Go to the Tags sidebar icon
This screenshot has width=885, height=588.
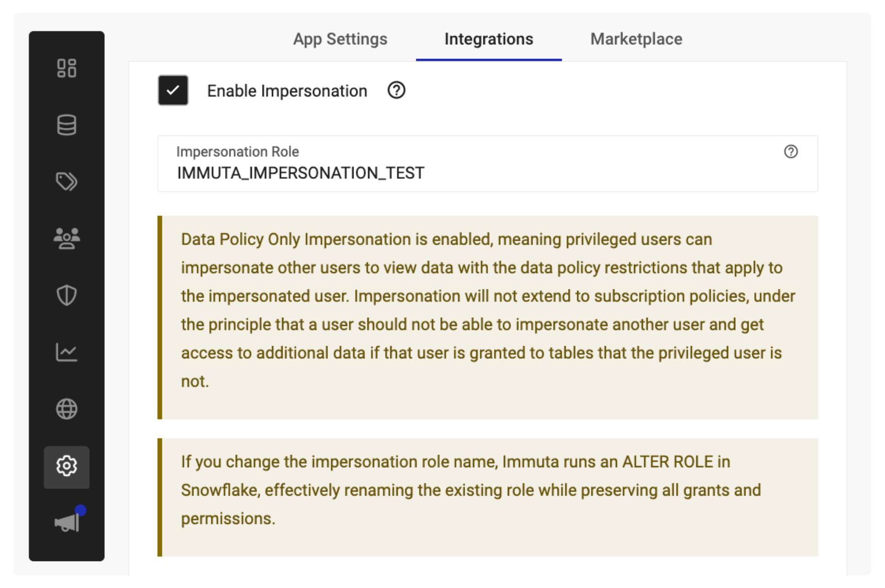(x=66, y=182)
